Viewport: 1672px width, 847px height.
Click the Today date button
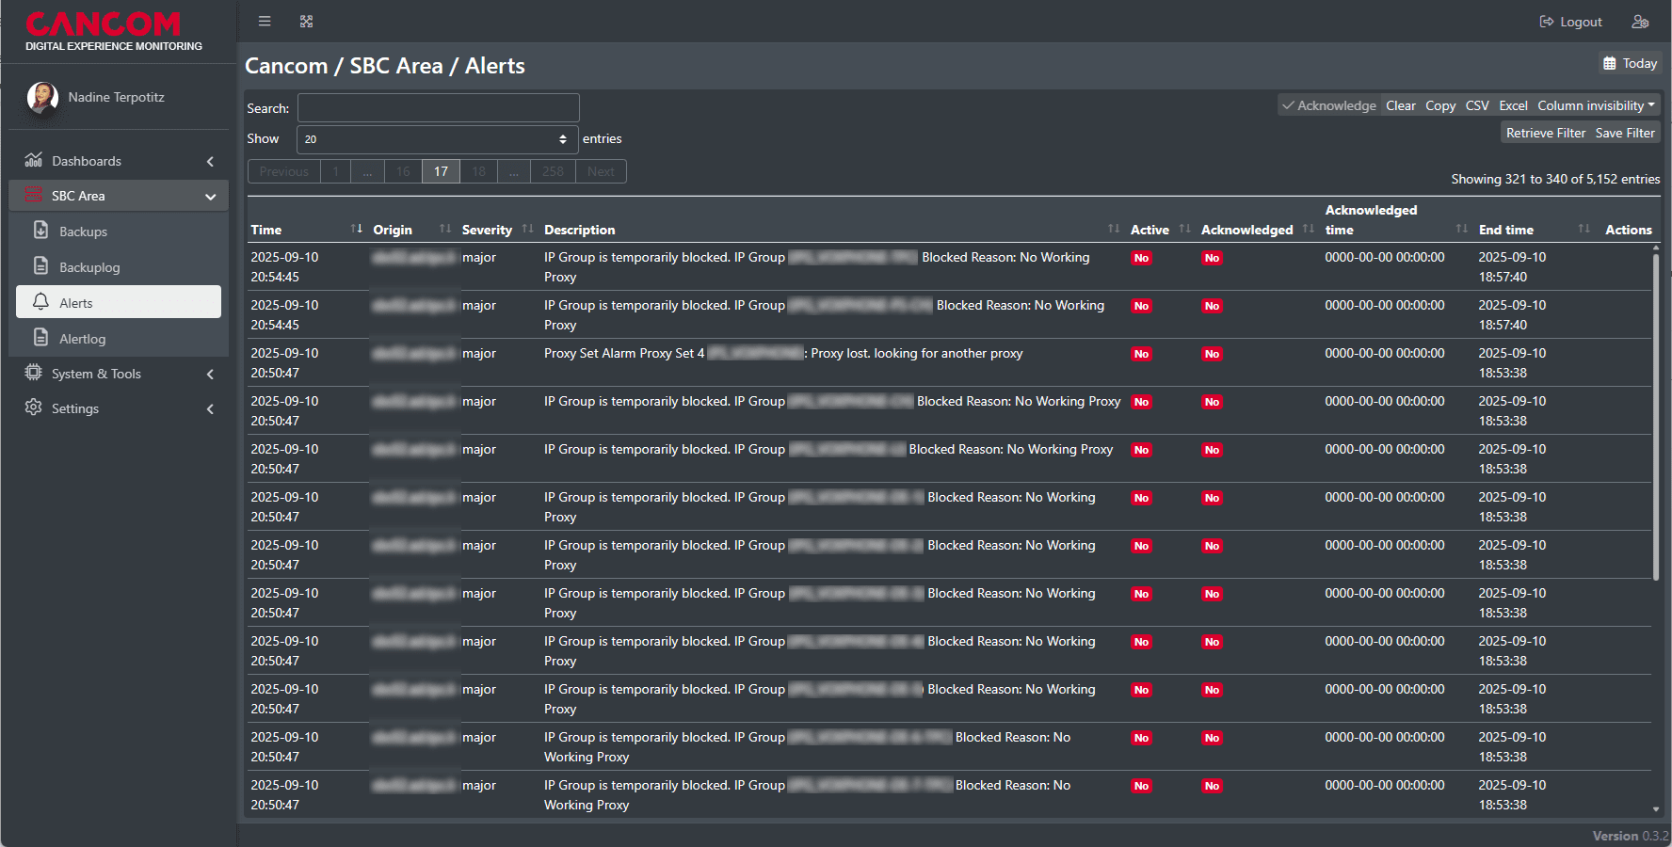[1630, 63]
